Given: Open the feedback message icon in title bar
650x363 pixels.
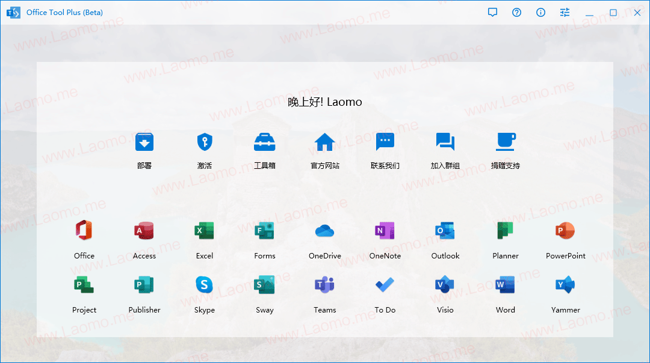Looking at the screenshot, I should point(492,13).
